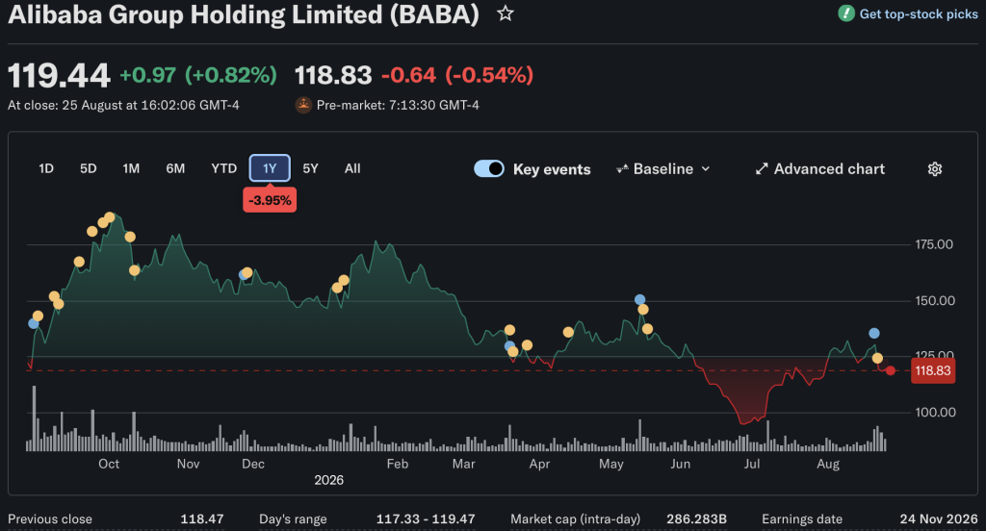Viewport: 986px width, 531px height.
Task: Click the 175.00 axis label
Action: click(x=934, y=244)
